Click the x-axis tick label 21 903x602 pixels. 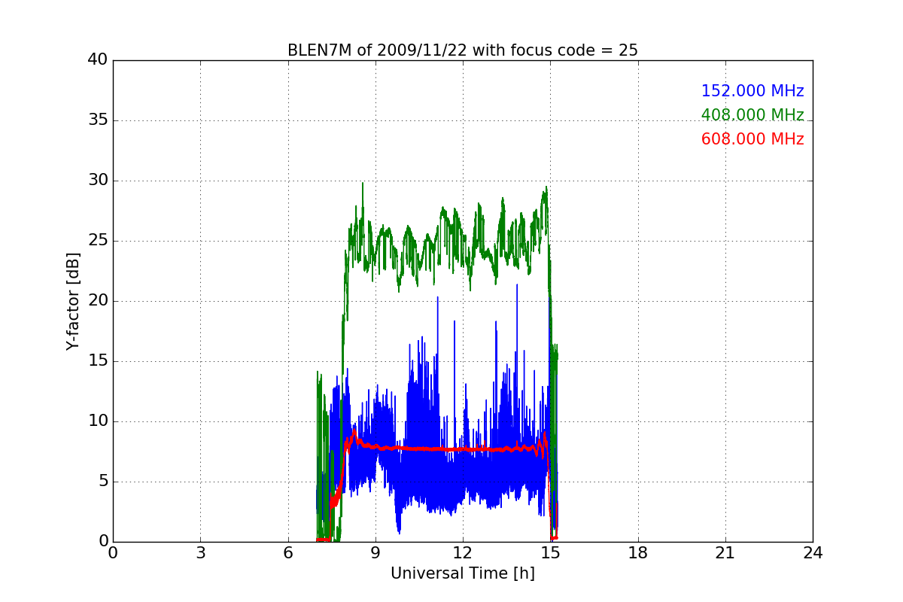click(x=725, y=553)
